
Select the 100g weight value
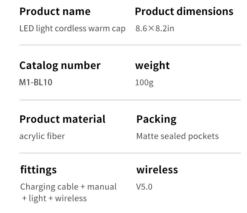(x=144, y=82)
